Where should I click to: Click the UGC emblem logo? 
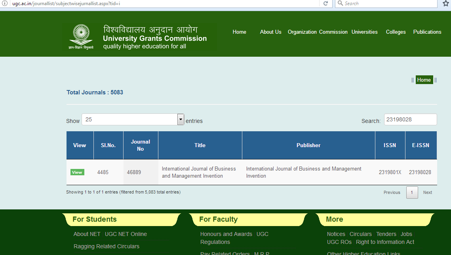(81, 36)
